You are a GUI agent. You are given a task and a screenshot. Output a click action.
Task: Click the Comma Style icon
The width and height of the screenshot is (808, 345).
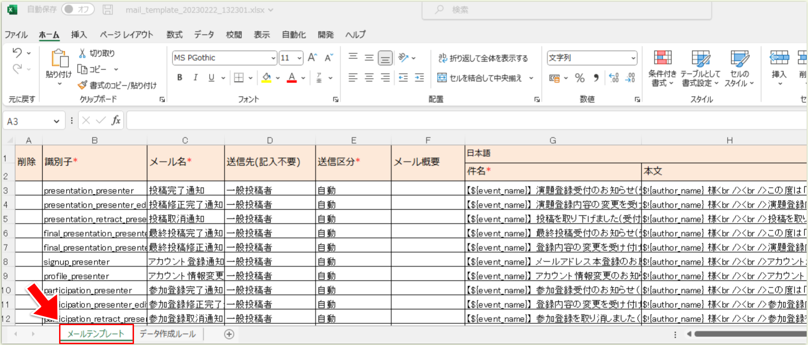596,78
